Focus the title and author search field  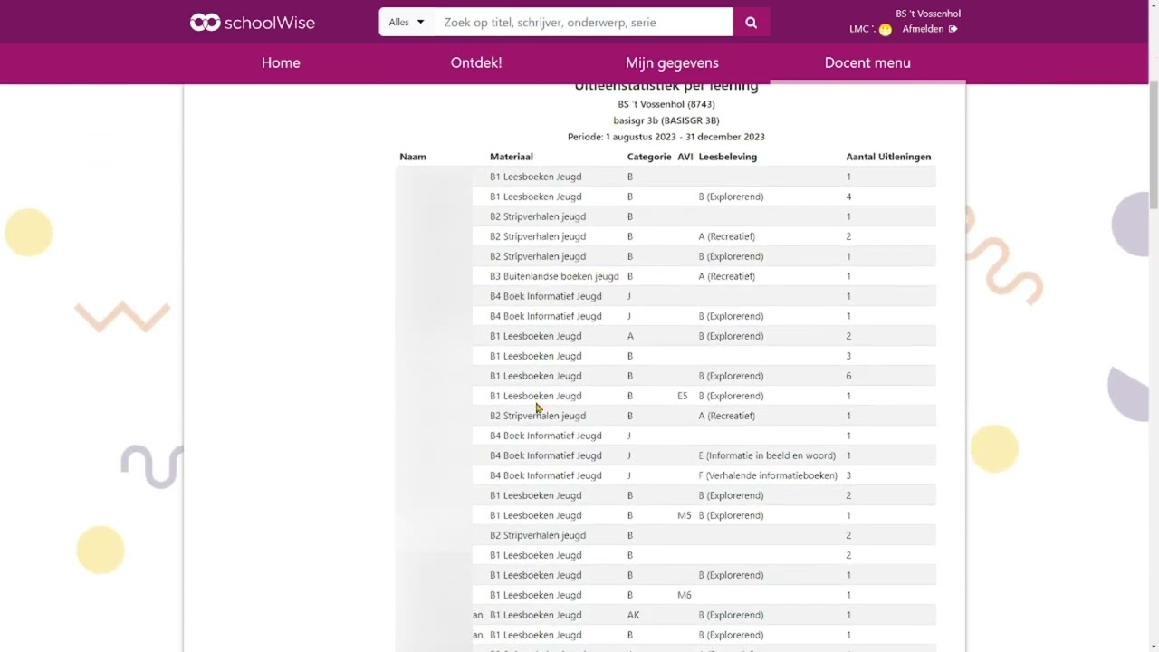point(583,23)
